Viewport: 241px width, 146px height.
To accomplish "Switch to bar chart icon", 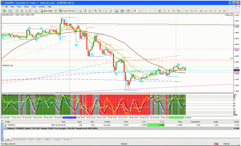I will pos(81,11).
